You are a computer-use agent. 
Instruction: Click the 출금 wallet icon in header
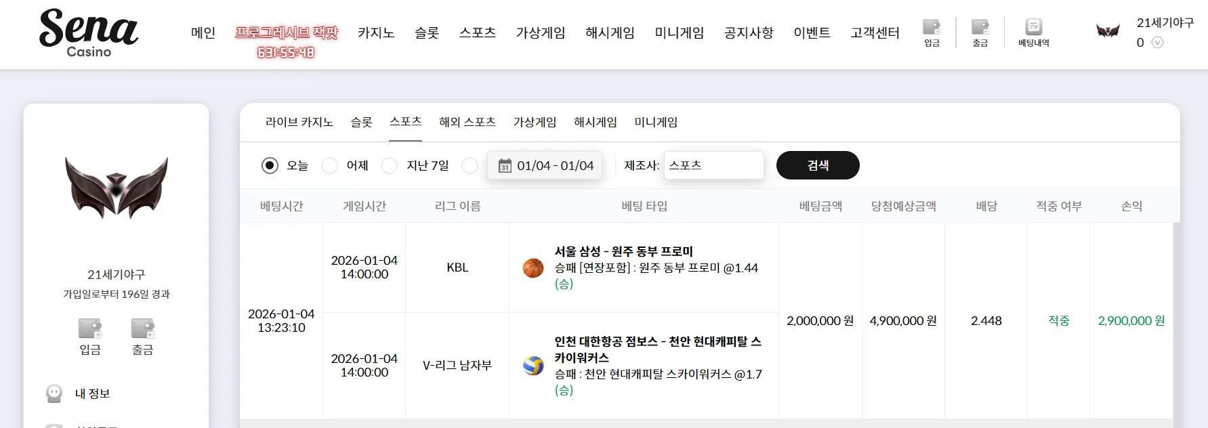coord(980,27)
